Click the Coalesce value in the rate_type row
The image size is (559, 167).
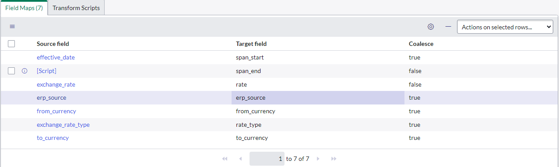coord(415,125)
